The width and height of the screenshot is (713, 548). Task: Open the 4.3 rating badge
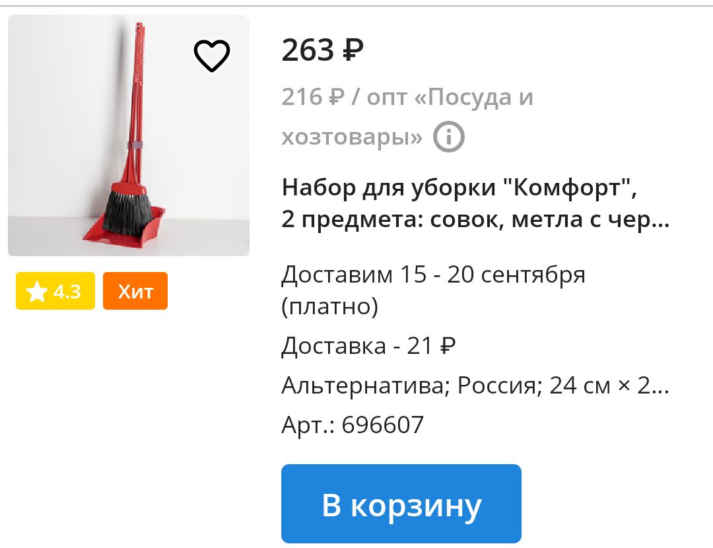click(x=55, y=291)
